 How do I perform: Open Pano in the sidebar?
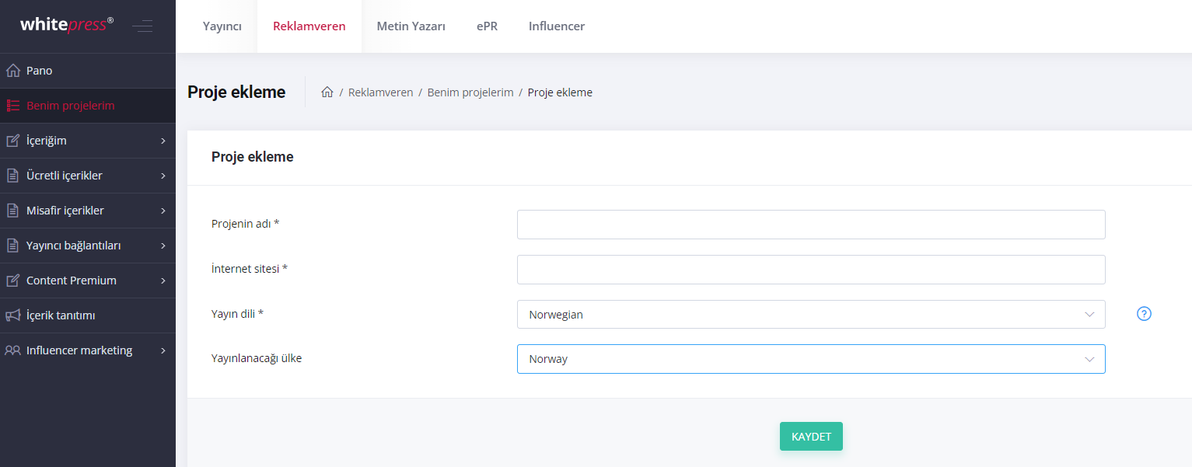click(88, 71)
